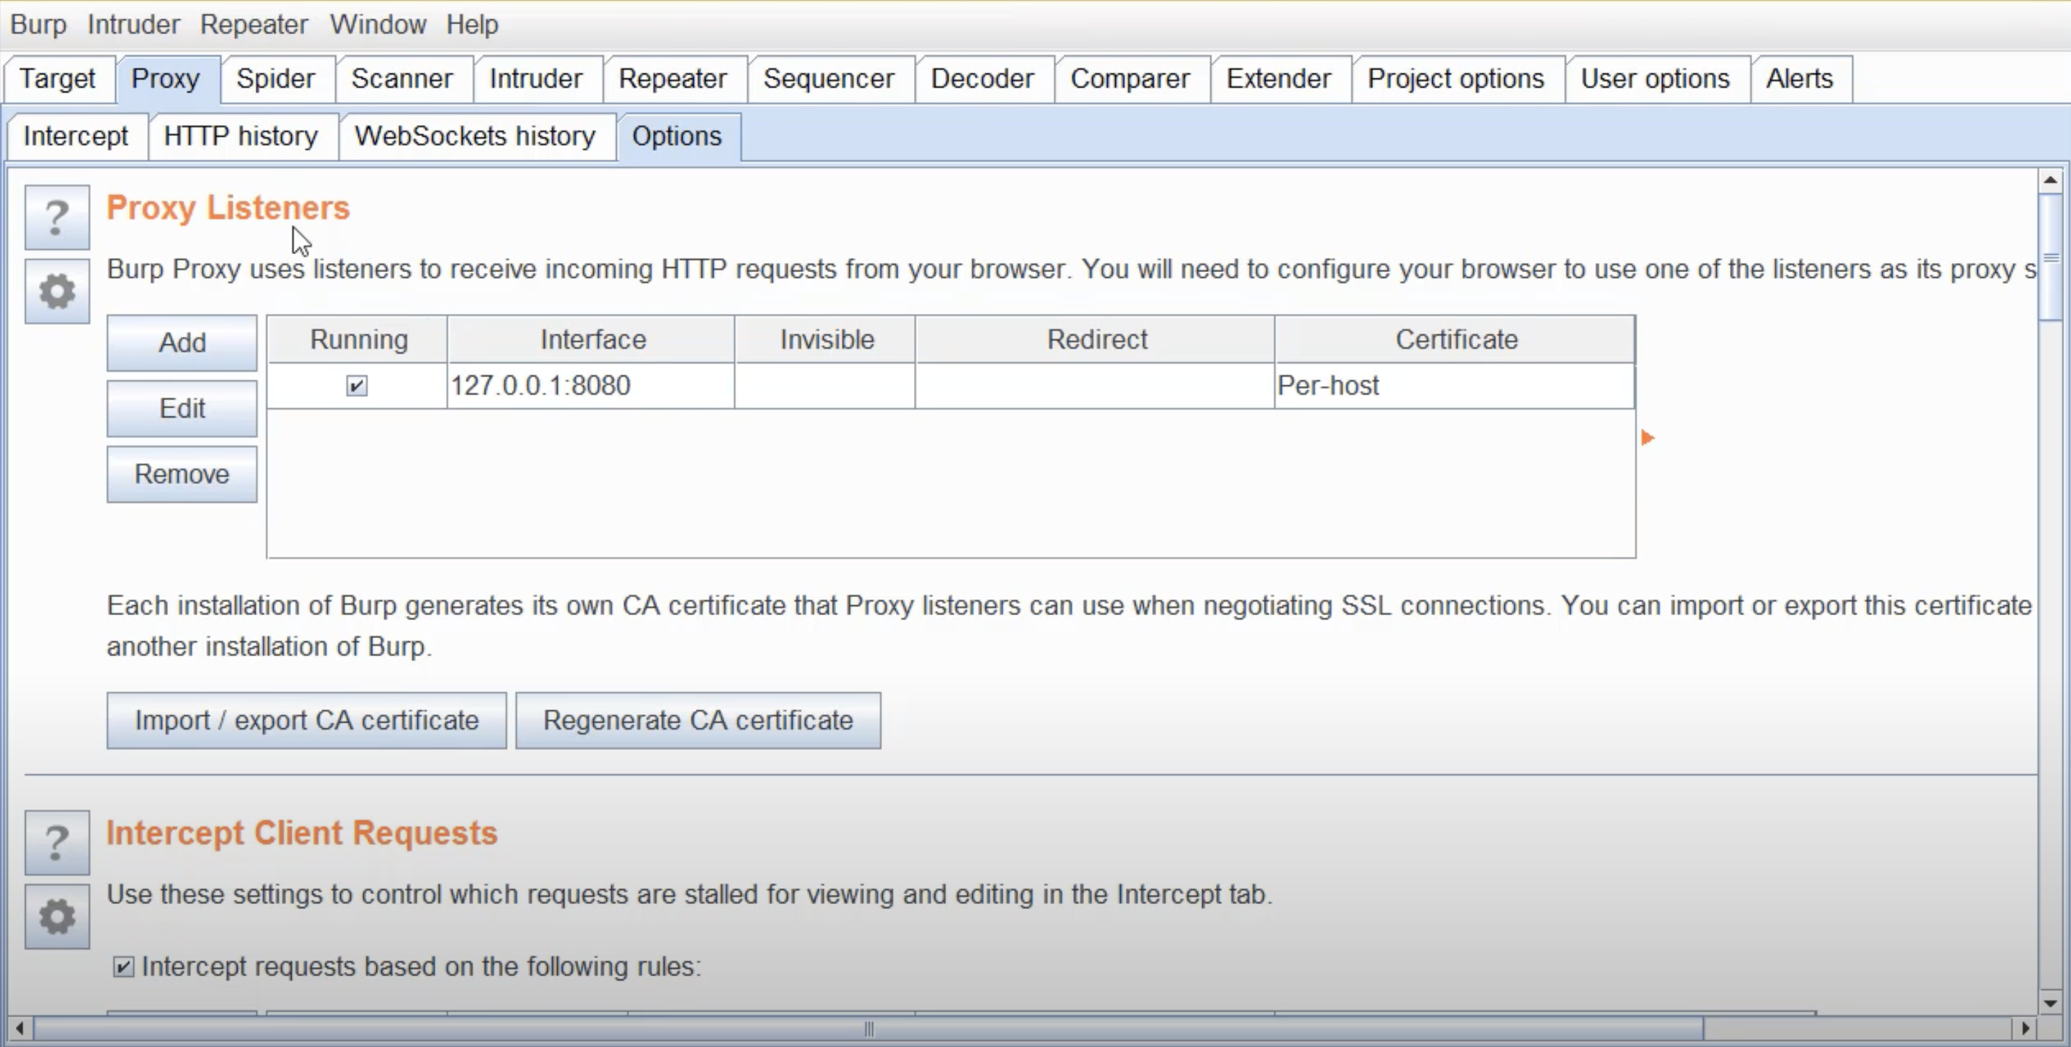The height and width of the screenshot is (1047, 2071).
Task: Click the Proxy Listeners gear settings icon
Action: coord(56,291)
